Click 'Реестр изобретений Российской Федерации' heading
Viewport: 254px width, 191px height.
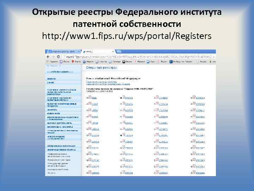(x=113, y=79)
